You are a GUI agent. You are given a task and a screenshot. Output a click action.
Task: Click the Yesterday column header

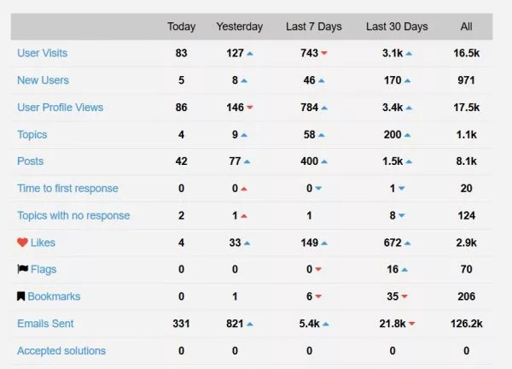tap(239, 26)
